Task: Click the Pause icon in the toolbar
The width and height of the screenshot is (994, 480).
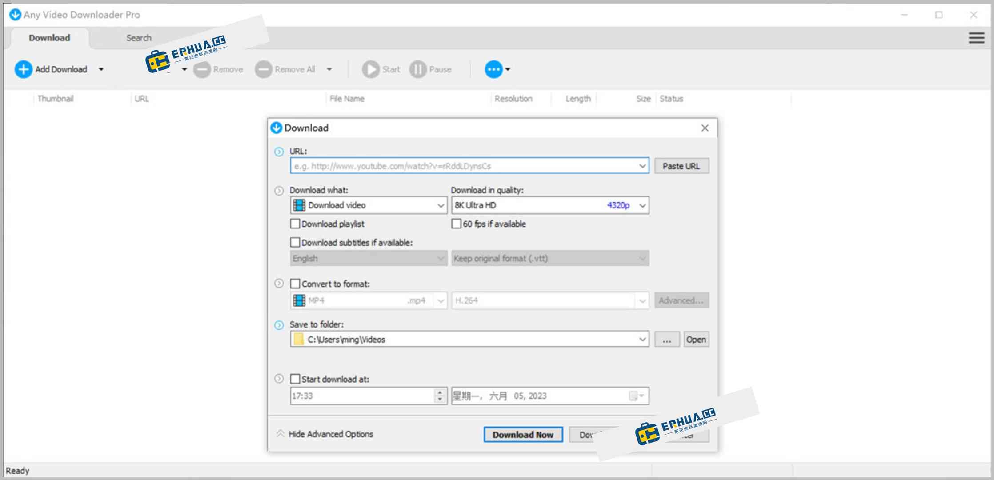Action: coord(417,69)
